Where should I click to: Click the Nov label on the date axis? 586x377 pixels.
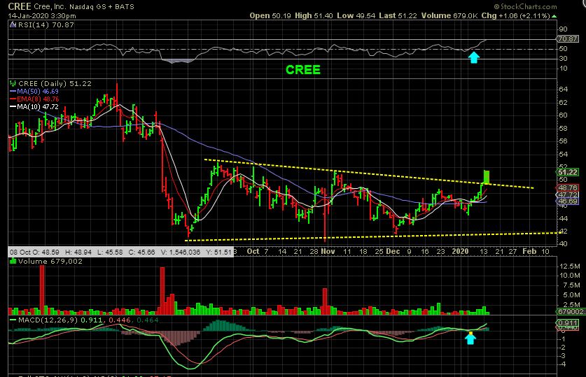pyautogui.click(x=328, y=252)
